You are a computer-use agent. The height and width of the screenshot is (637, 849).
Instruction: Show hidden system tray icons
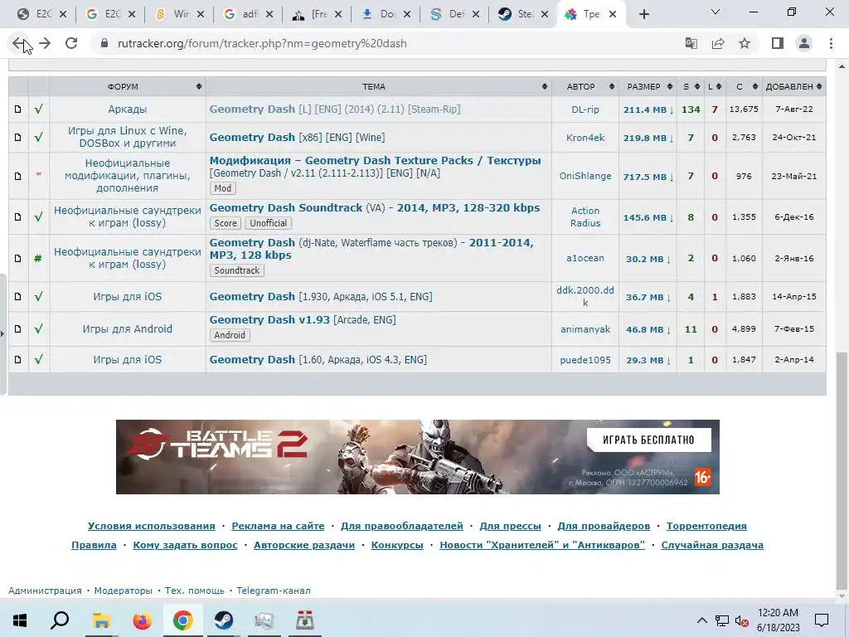(x=701, y=620)
